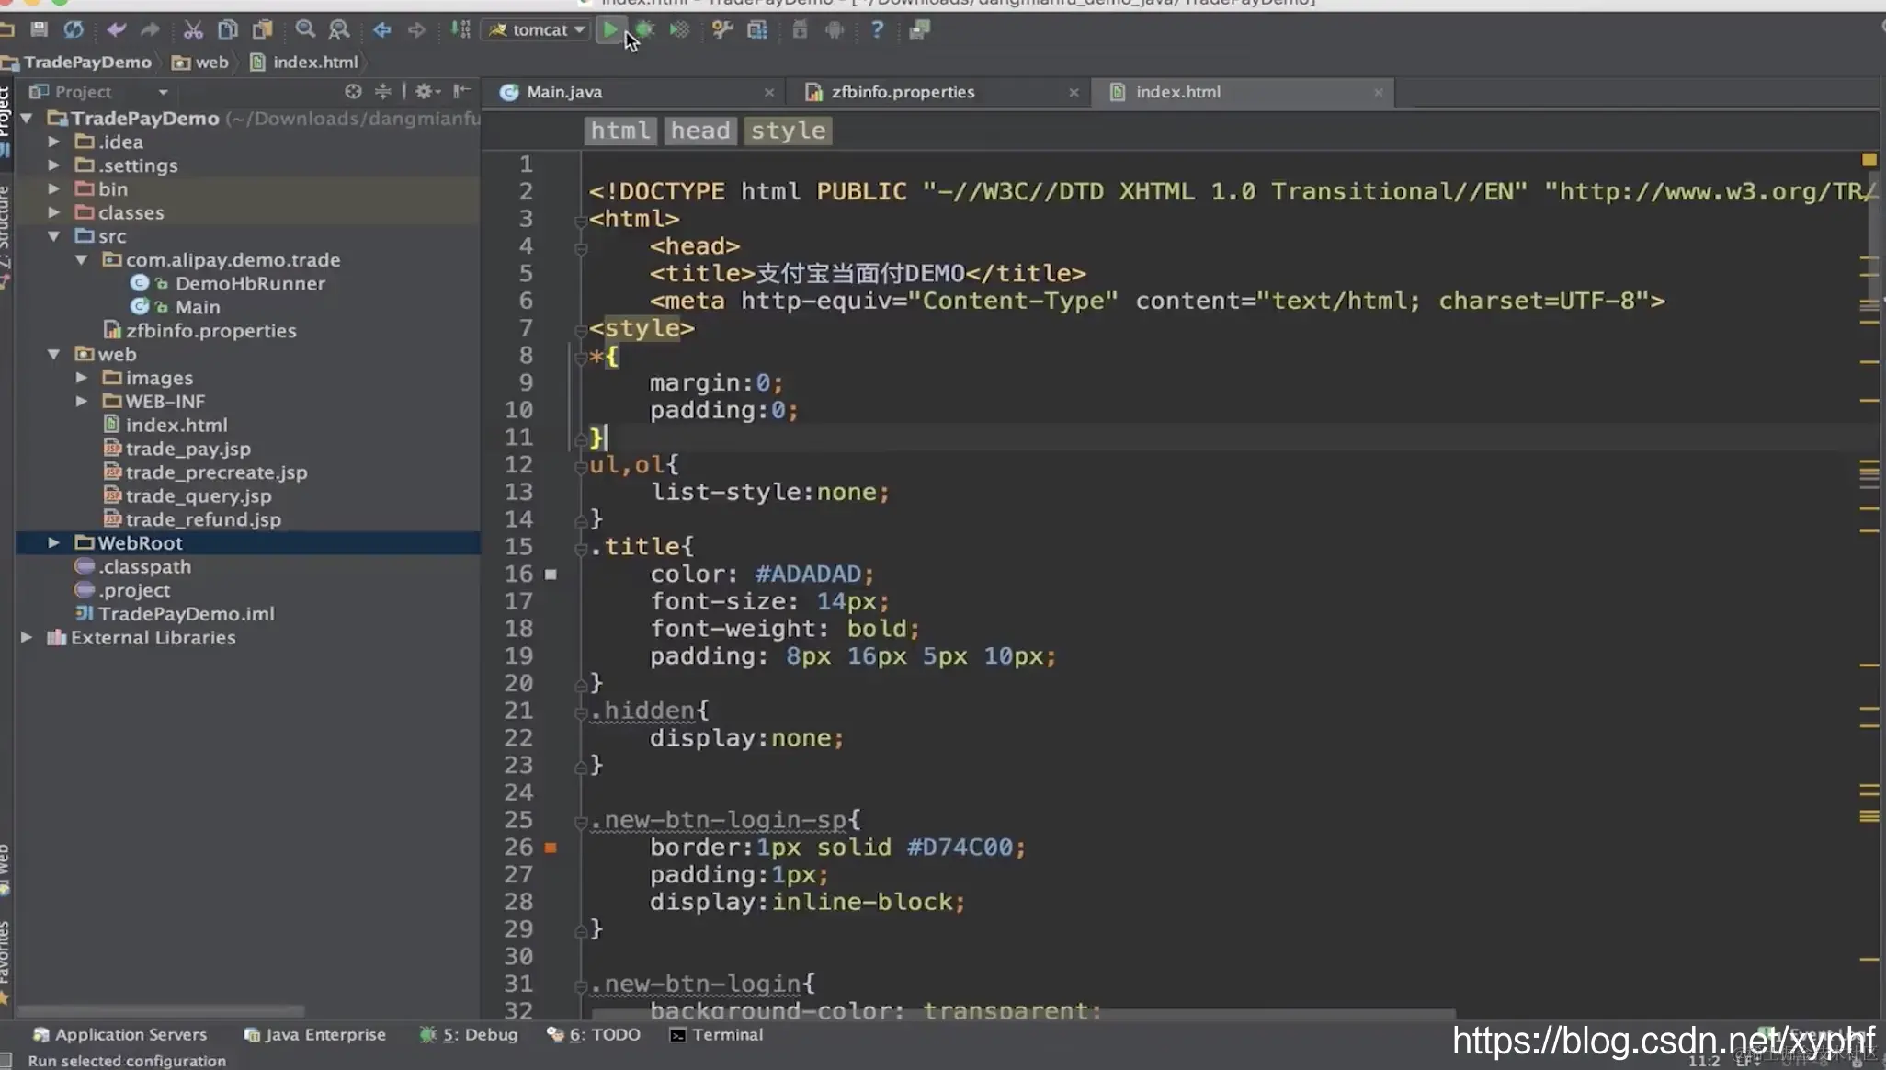Open trade_pay.jsp in the project tree
Image resolution: width=1886 pixels, height=1070 pixels.
tap(187, 449)
